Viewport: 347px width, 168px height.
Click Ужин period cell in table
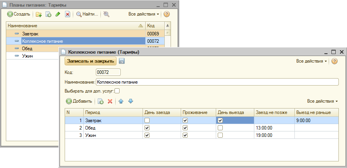113,135
